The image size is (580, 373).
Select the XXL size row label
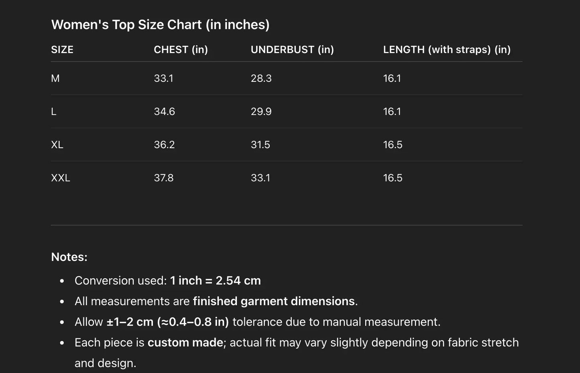tap(61, 178)
